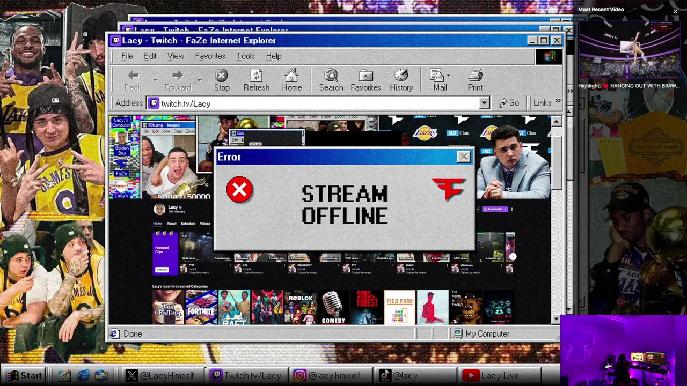Select the Videos tab on Lacy's channel
The width and height of the screenshot is (687, 386).
[205, 224]
